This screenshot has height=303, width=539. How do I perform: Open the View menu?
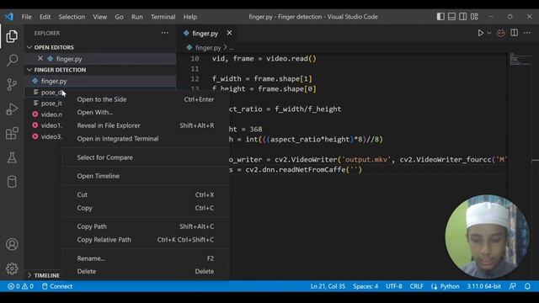click(99, 17)
